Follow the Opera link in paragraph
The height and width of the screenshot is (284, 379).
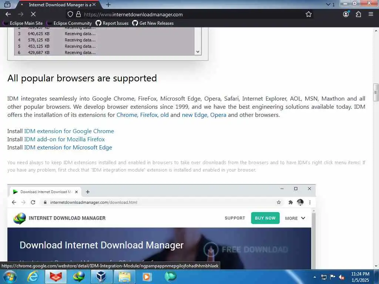[218, 115]
